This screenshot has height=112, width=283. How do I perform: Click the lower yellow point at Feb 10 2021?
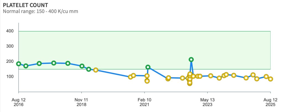point(147,81)
